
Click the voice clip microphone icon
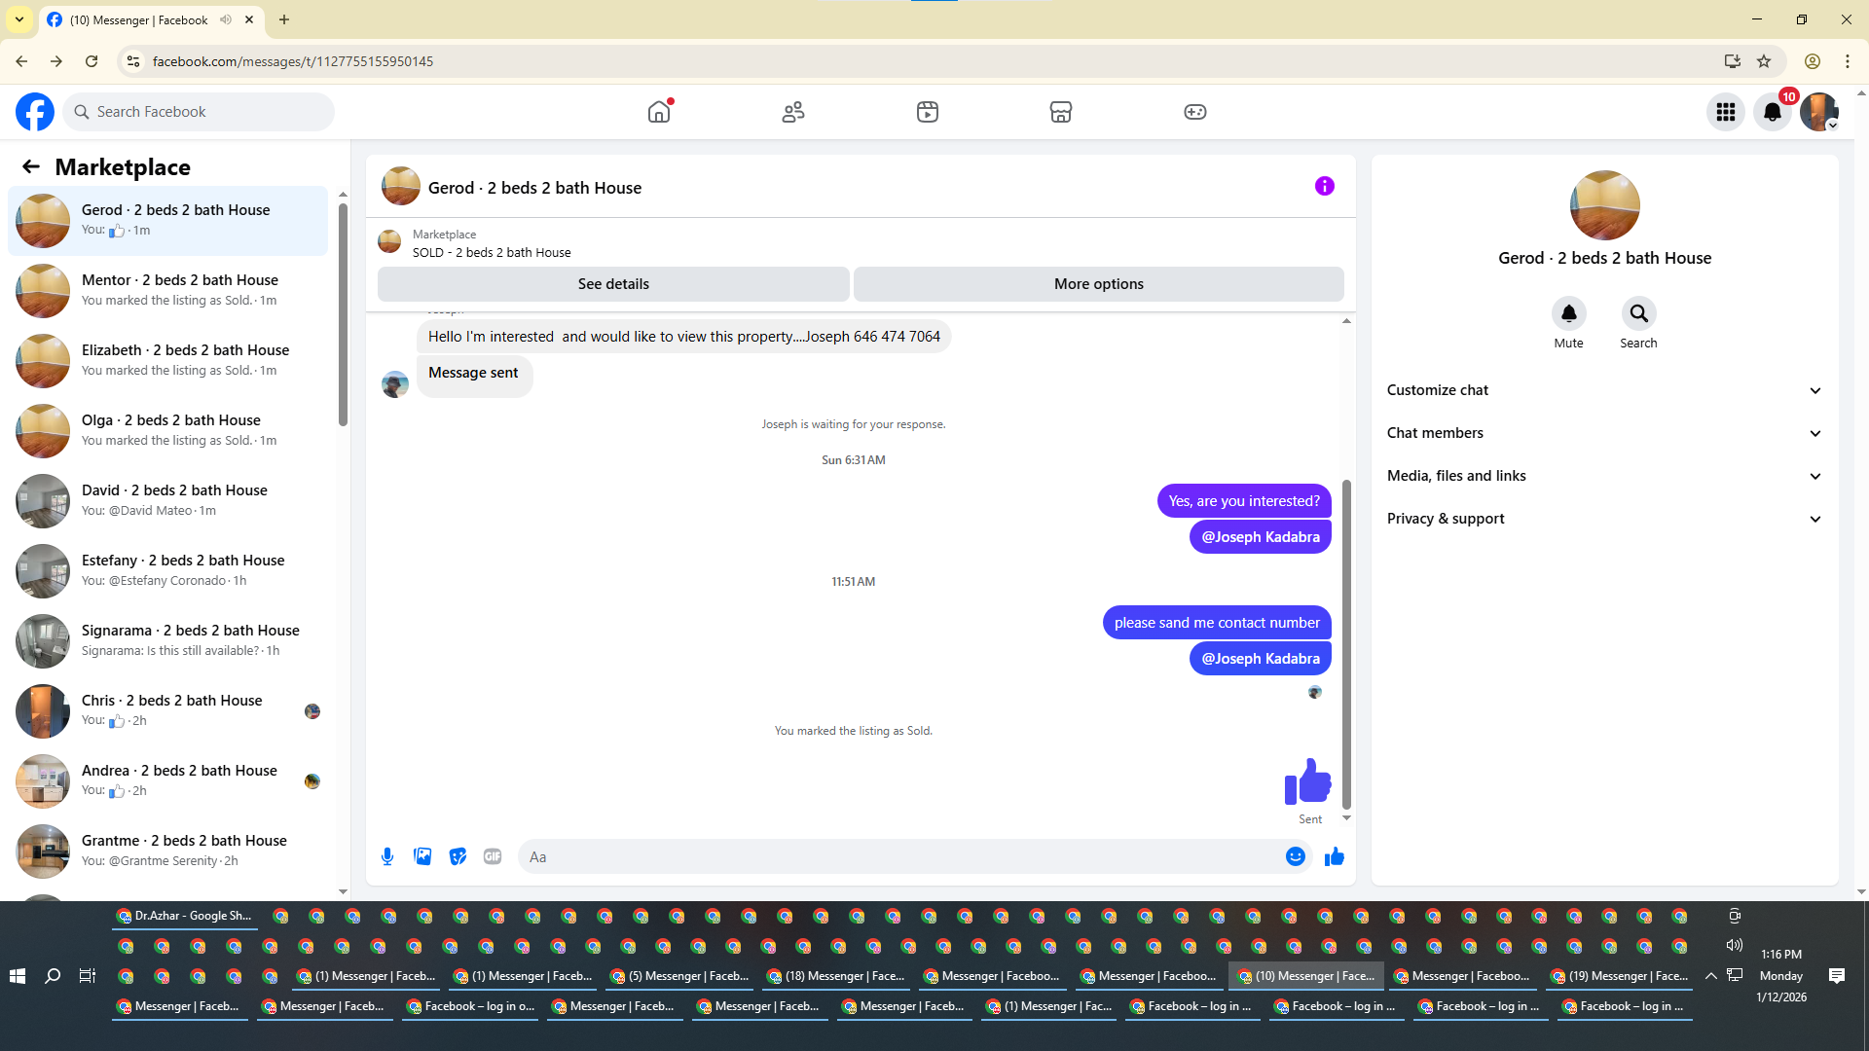(387, 856)
